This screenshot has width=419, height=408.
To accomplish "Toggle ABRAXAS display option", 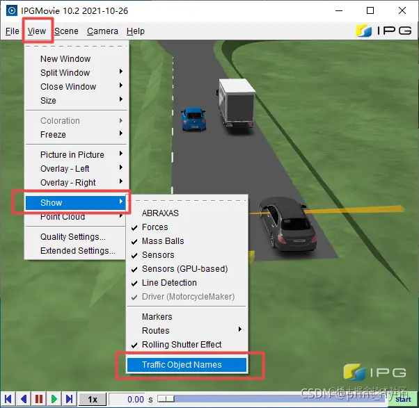I will (187, 213).
